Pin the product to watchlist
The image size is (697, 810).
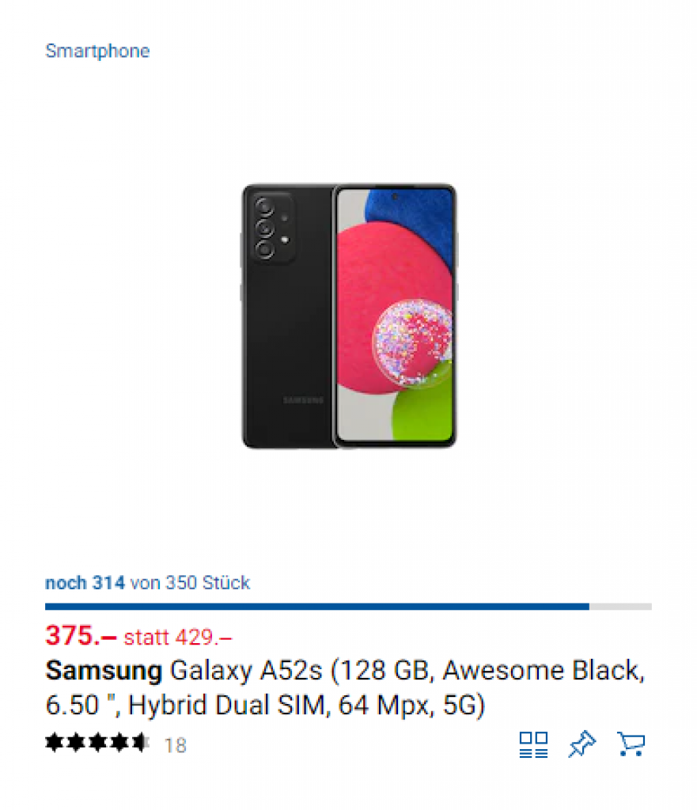tap(581, 744)
